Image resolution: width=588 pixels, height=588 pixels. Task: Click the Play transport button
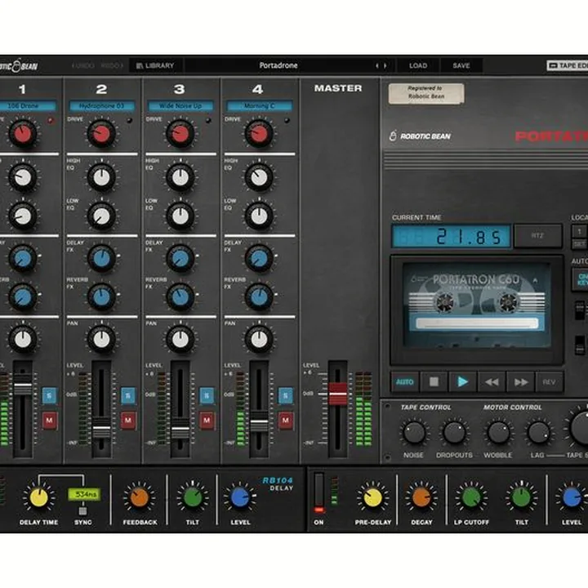coord(463,381)
